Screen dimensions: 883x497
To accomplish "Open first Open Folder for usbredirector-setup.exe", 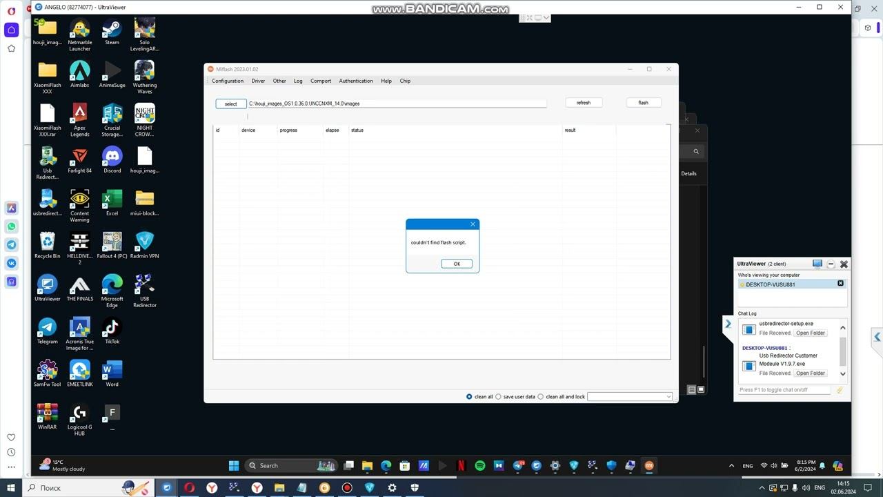I will (x=811, y=333).
